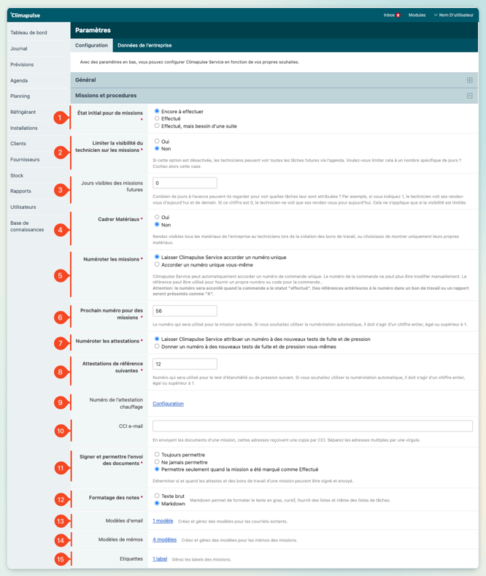Click the Climapulse logo
This screenshot has width=486, height=576.
tap(26, 15)
